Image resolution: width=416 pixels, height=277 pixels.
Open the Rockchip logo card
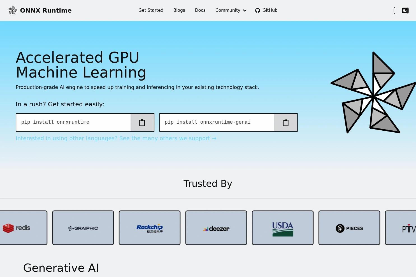(x=150, y=228)
